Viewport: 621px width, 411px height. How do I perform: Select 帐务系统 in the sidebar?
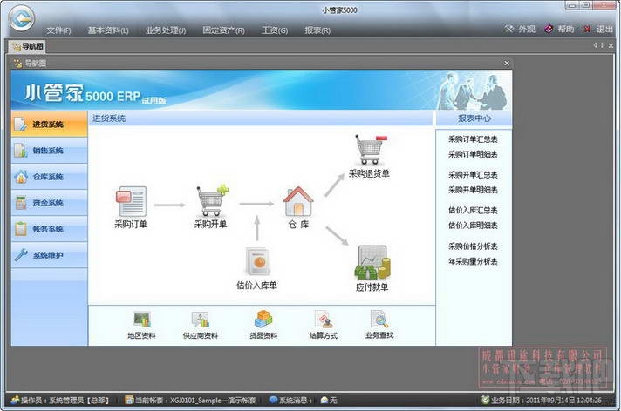pyautogui.click(x=49, y=229)
